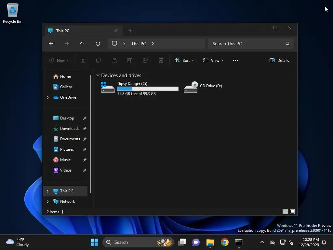
Task: Open Gallery in the sidebar
Action: (66, 87)
